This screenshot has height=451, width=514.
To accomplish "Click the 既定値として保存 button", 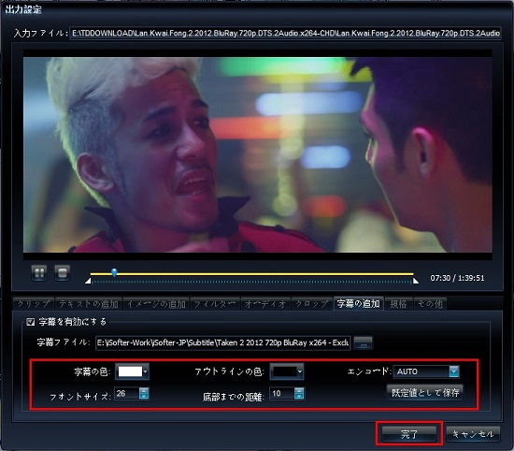I will (425, 393).
